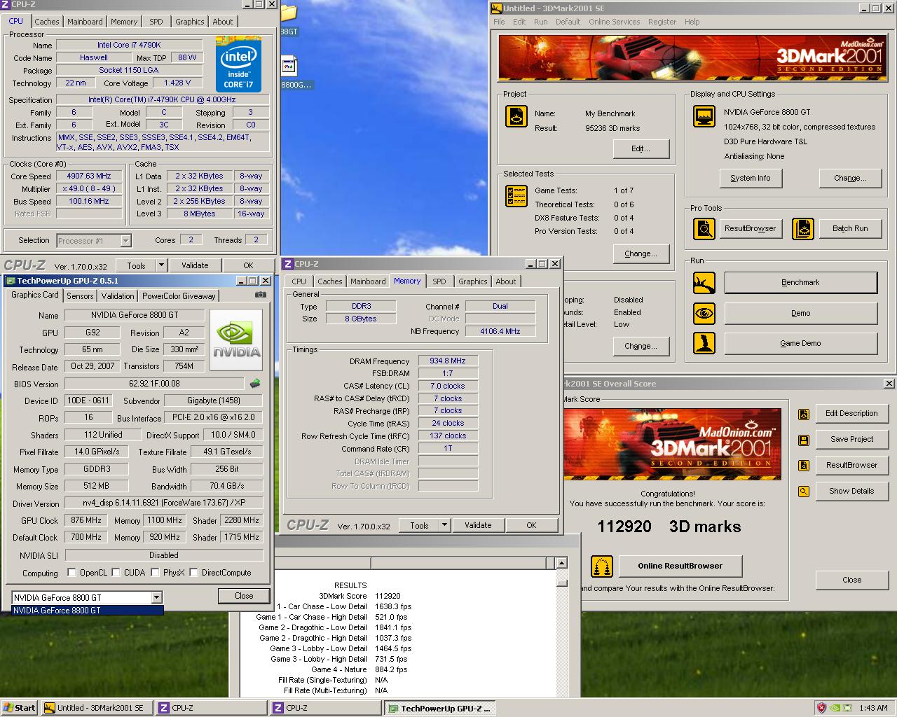
Task: Enable the CUDA checkbox in GPU-Z
Action: (x=116, y=573)
